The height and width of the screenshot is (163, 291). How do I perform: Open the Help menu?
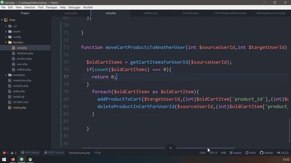(x=63, y=7)
